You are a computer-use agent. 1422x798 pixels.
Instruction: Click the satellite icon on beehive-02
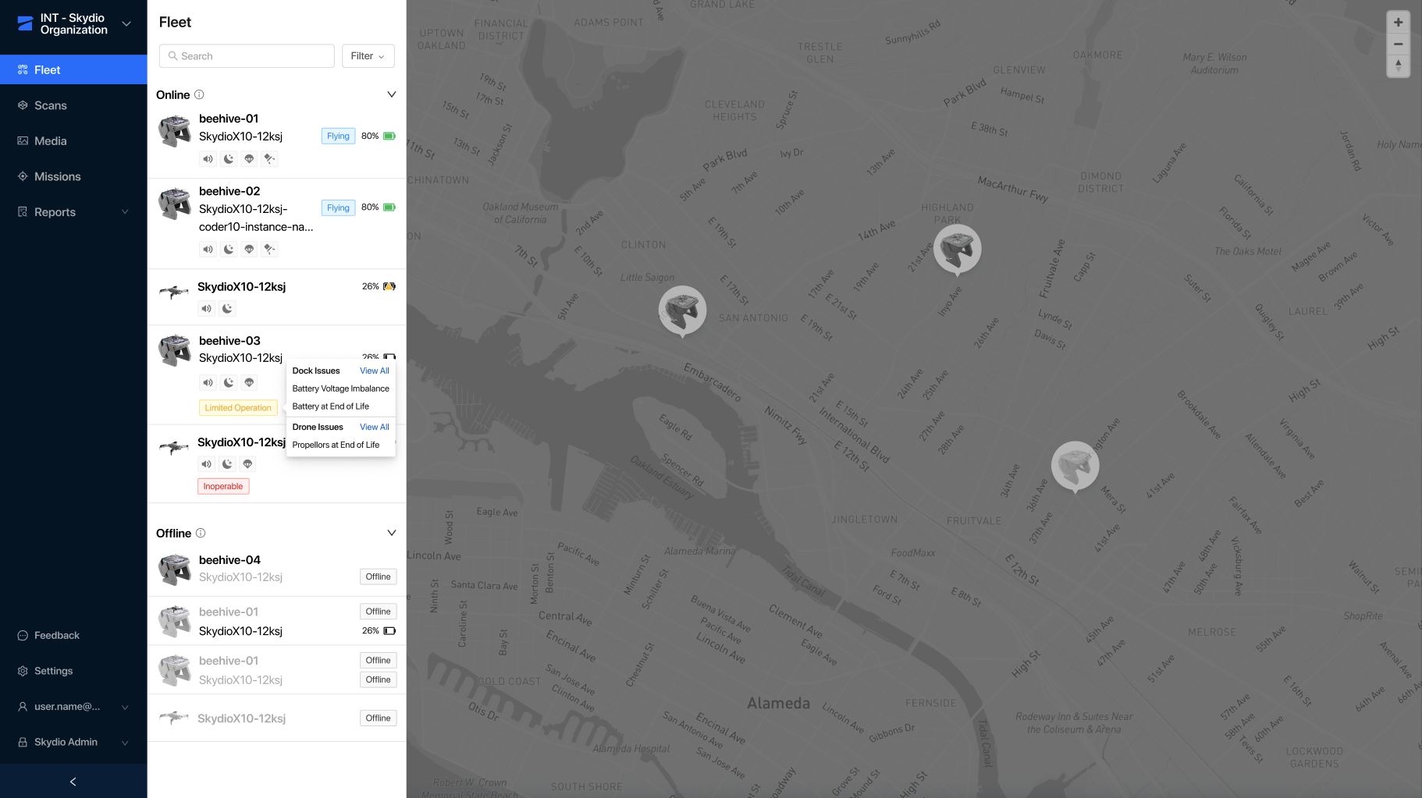tap(269, 250)
